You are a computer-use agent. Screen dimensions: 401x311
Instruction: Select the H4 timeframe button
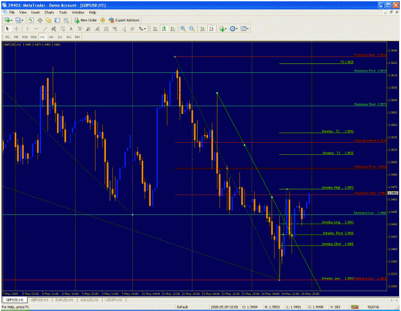(x=51, y=37)
